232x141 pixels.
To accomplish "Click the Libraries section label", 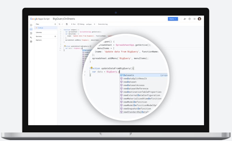I will 39,32.
